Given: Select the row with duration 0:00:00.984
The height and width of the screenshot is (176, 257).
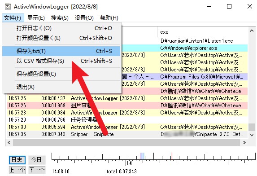Looking at the screenshot, I should [x=127, y=113].
